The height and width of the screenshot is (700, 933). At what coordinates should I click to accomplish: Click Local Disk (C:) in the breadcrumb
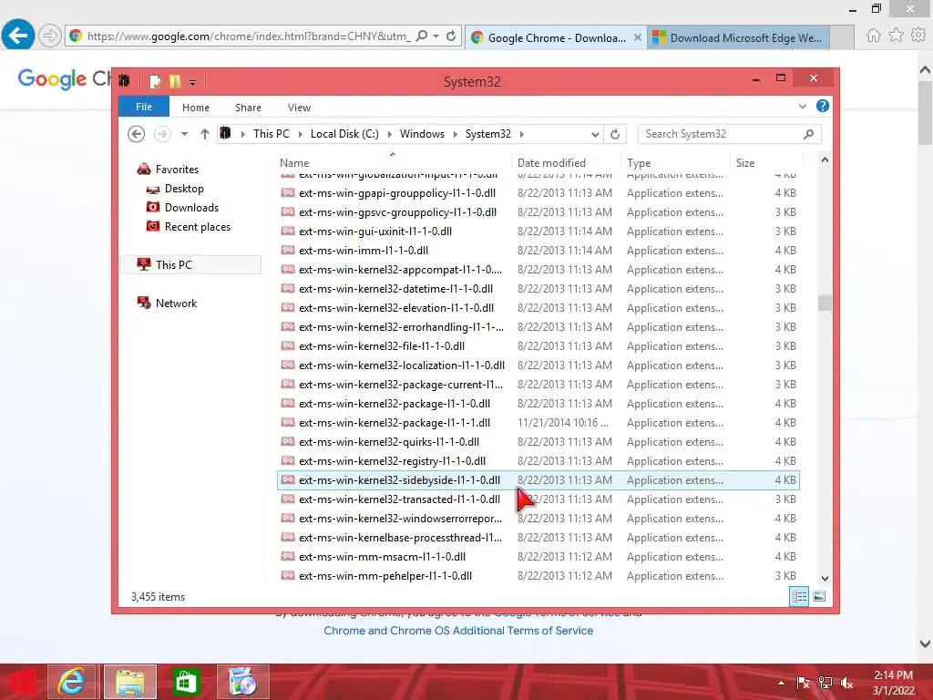[344, 134]
